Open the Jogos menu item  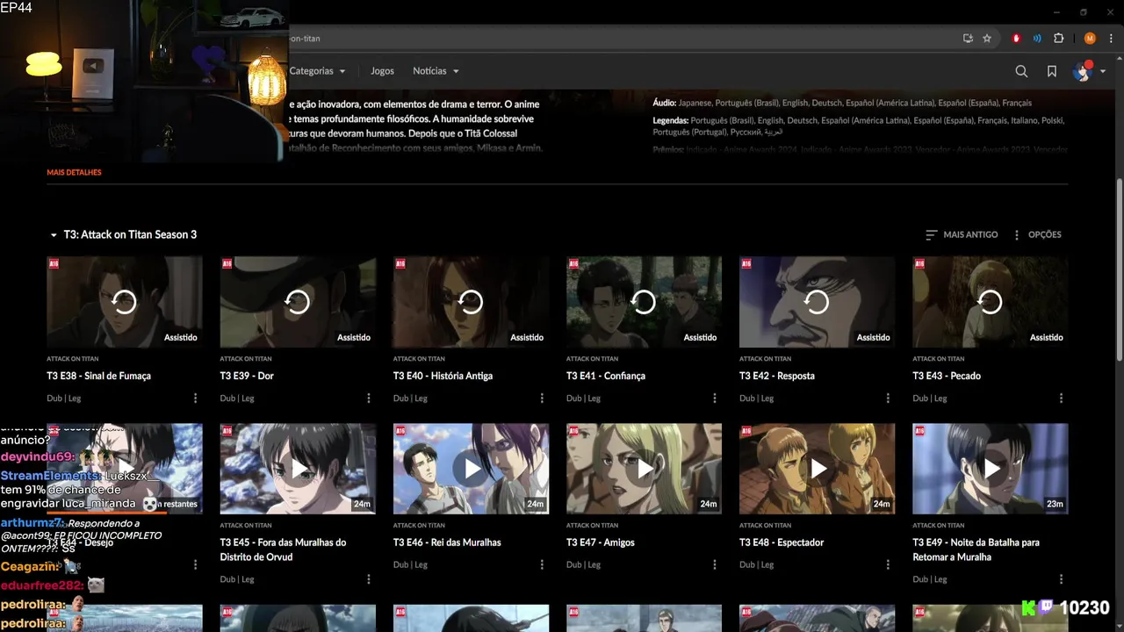[x=382, y=71]
